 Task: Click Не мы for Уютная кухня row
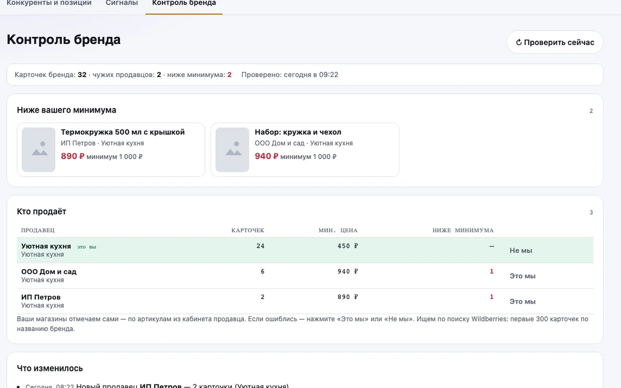(x=521, y=250)
